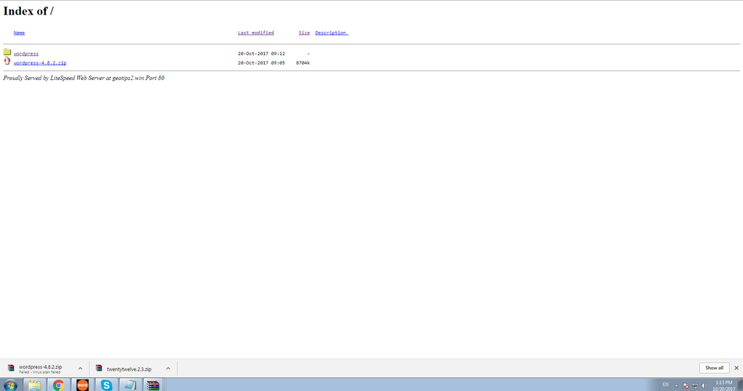
Task: Close the downloads bar
Action: (x=736, y=368)
